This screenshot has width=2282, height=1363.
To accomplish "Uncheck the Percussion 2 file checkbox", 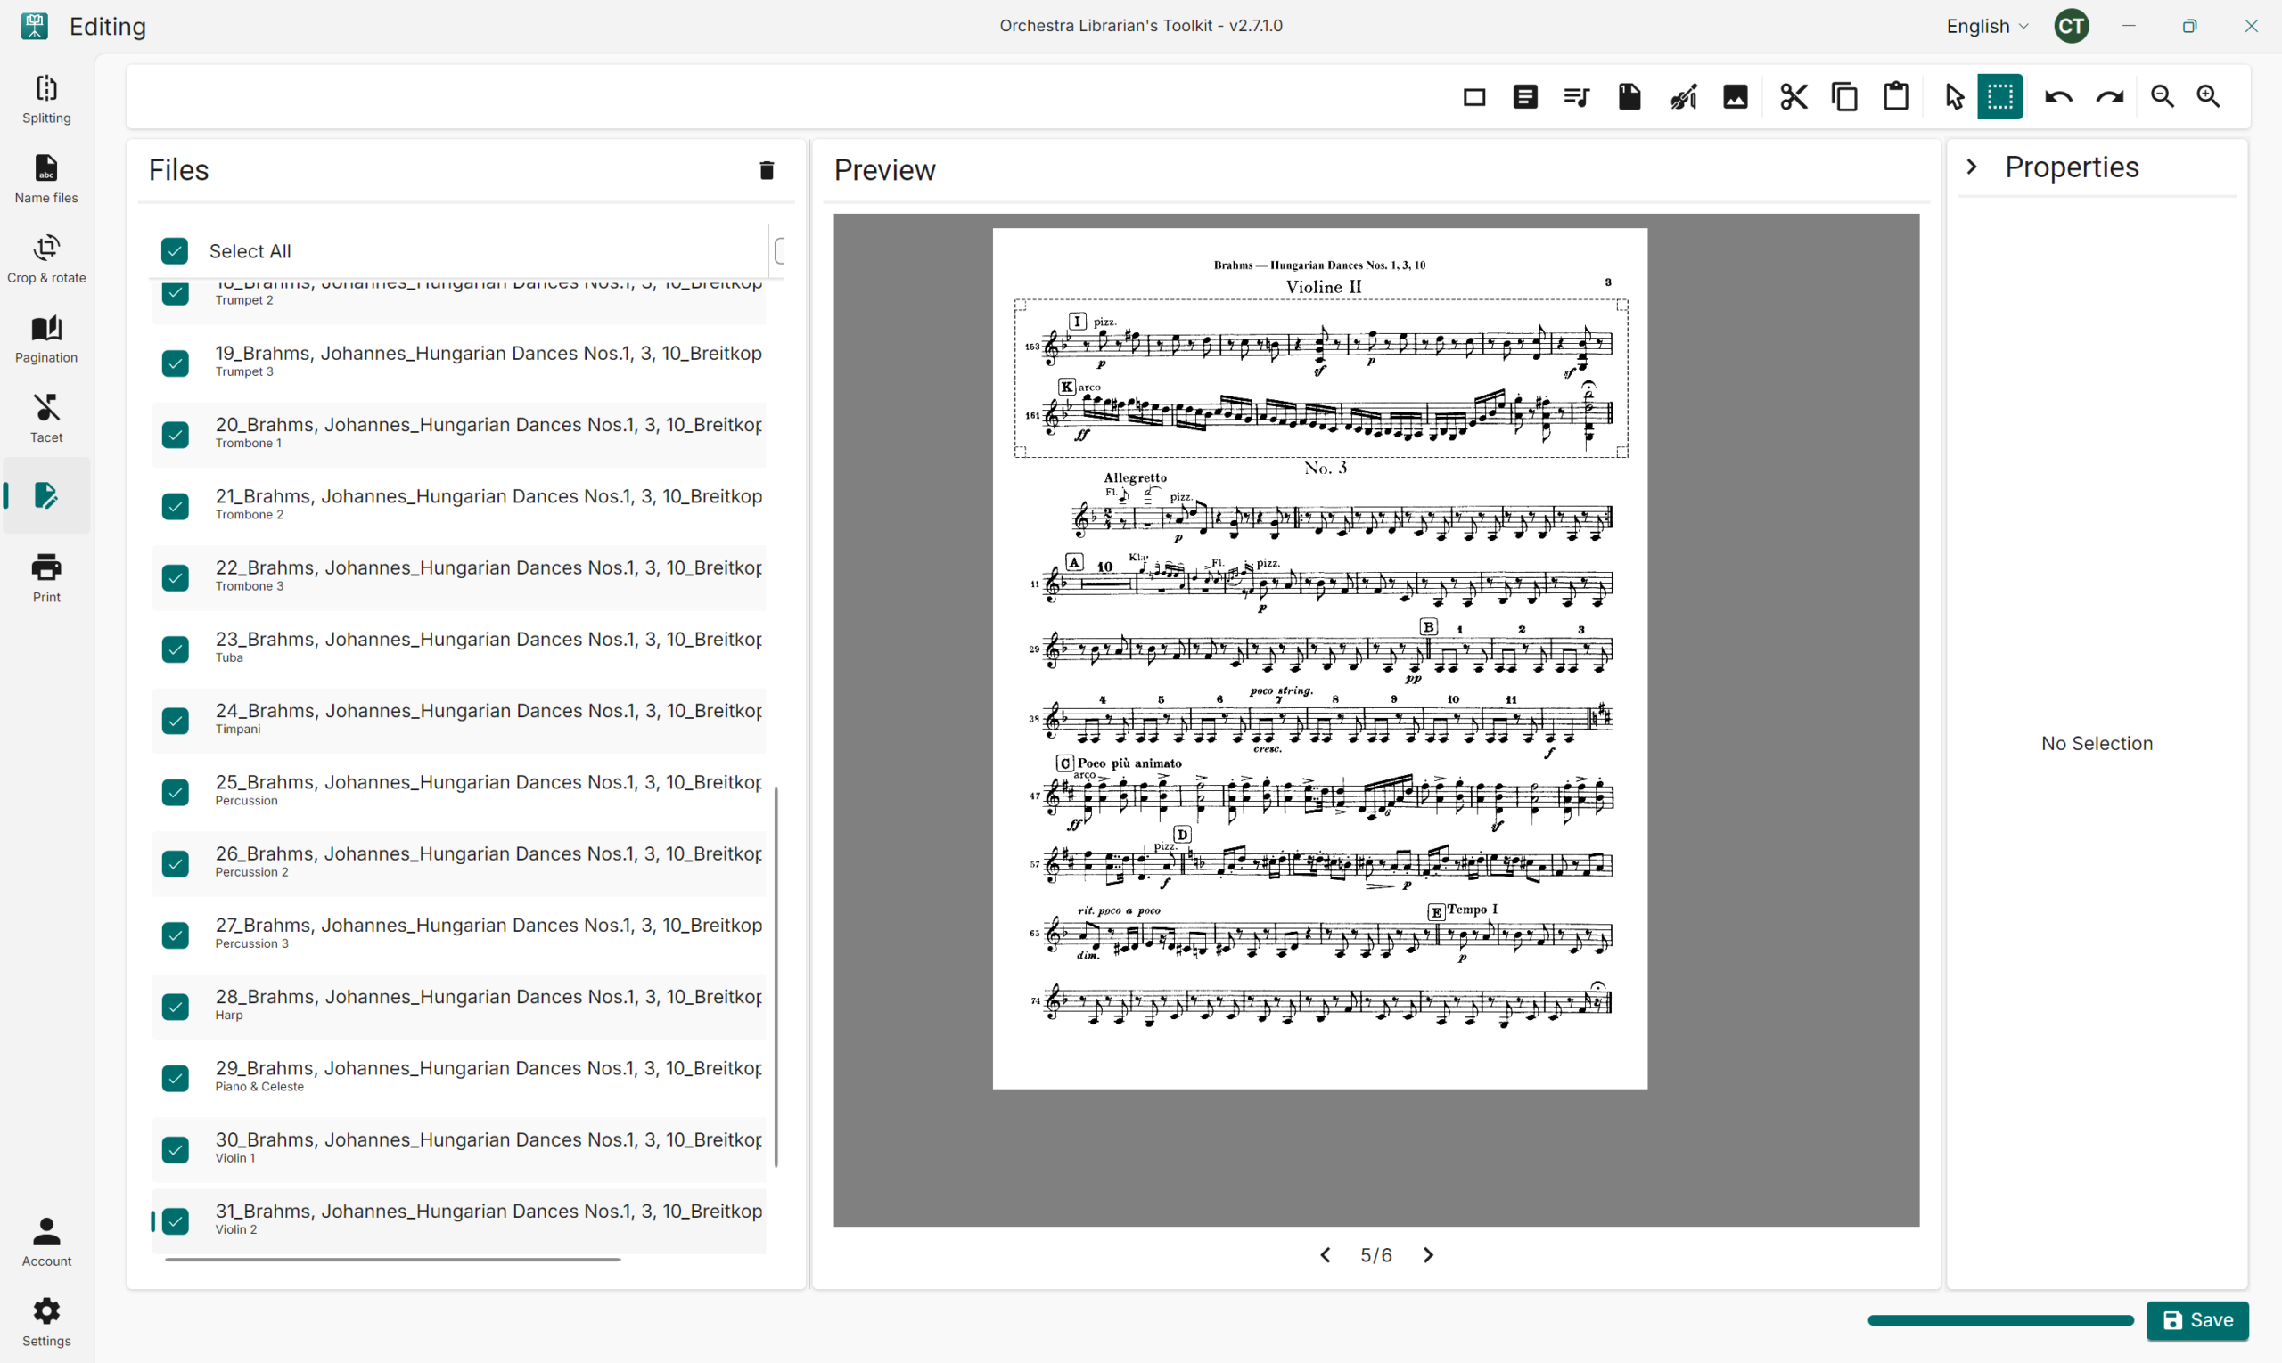I will (175, 864).
